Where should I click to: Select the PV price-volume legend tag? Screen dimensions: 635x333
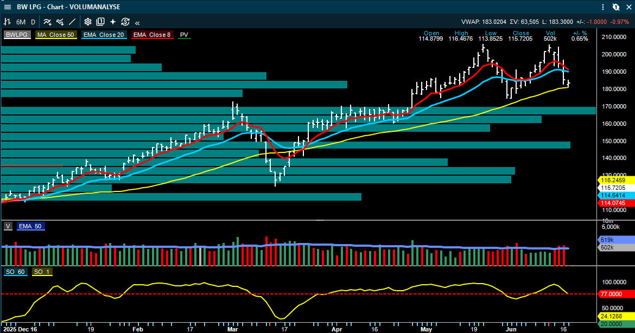[x=184, y=35]
